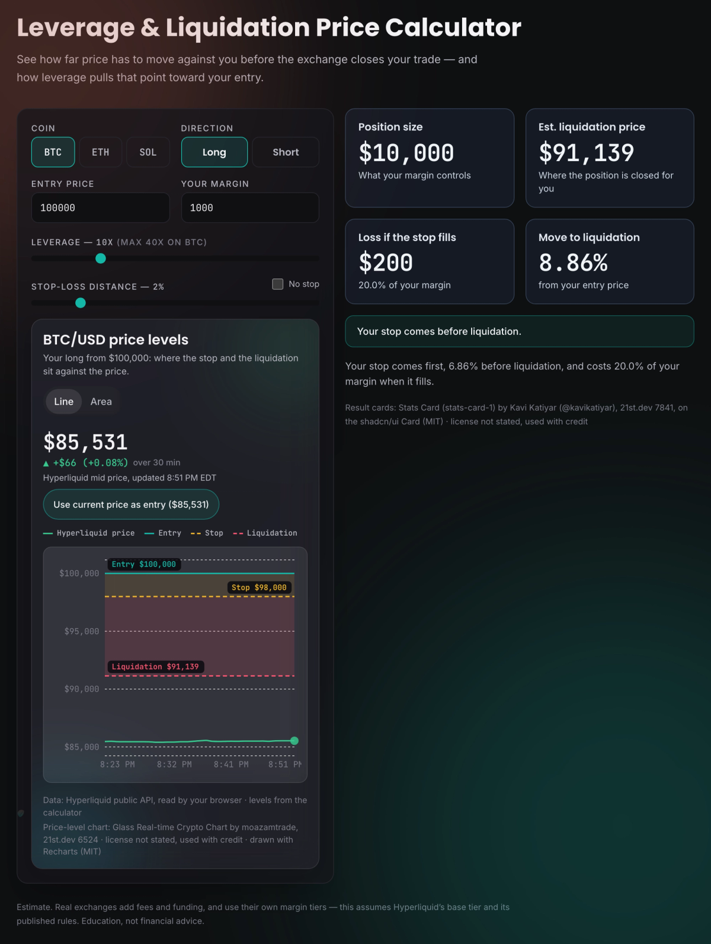Click the stop-loss distance slider handle

[x=81, y=303]
